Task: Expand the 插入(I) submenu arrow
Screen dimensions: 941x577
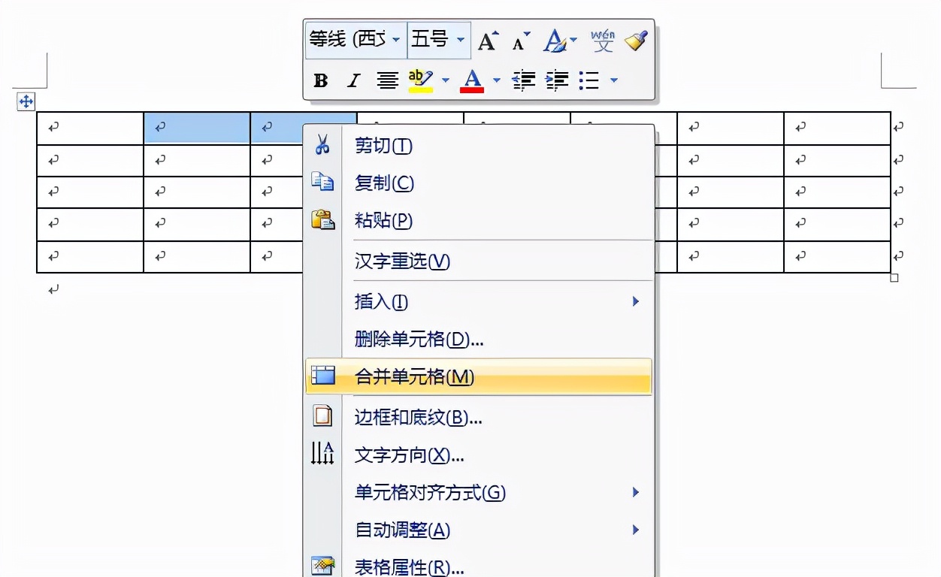Action: (x=636, y=301)
